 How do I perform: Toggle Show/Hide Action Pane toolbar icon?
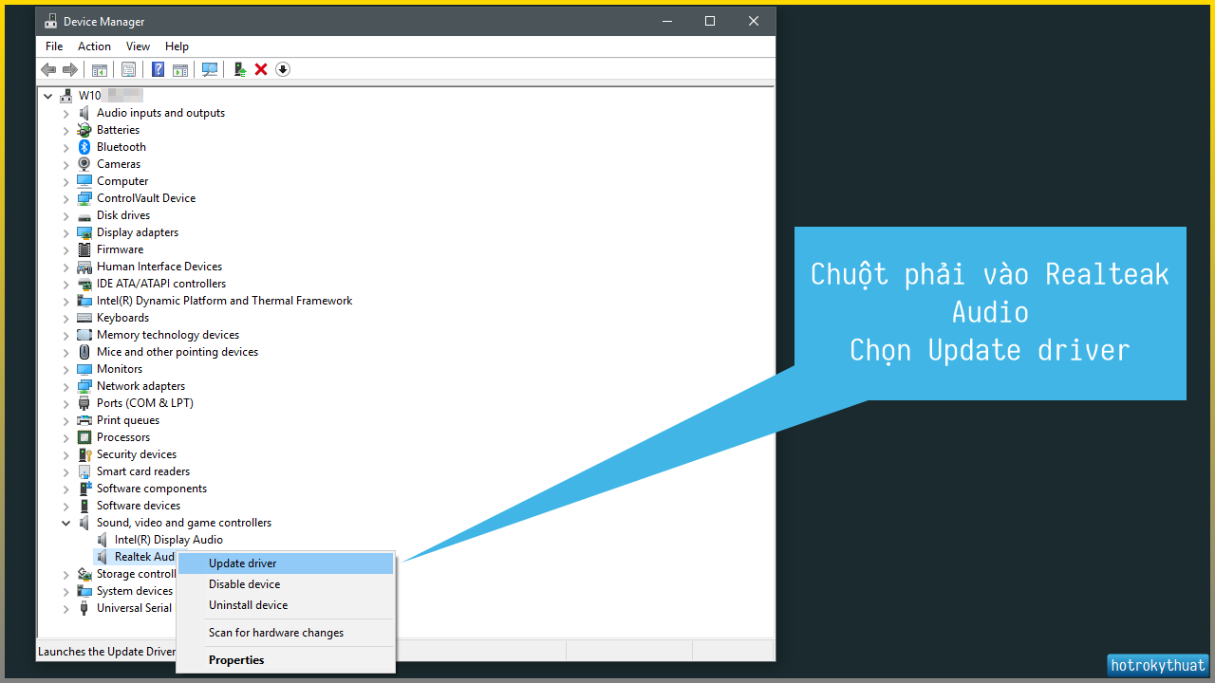pos(180,69)
